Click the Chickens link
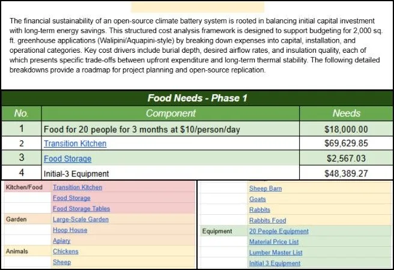Screen dimensions: 394x270 pos(65,251)
